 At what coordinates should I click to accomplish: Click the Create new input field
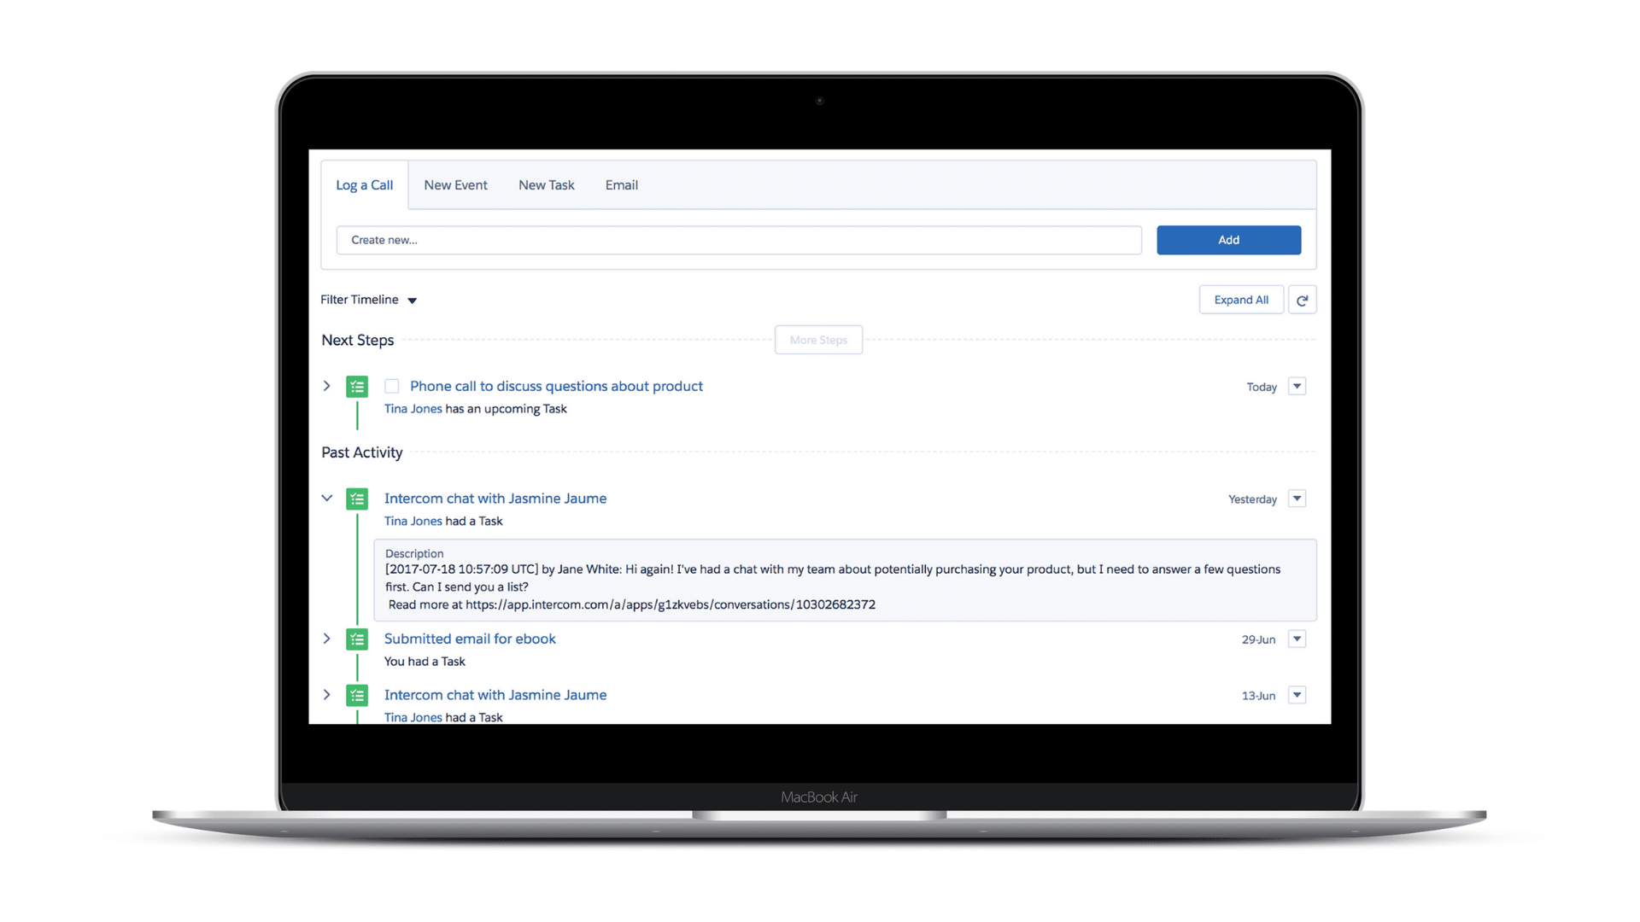tap(738, 240)
